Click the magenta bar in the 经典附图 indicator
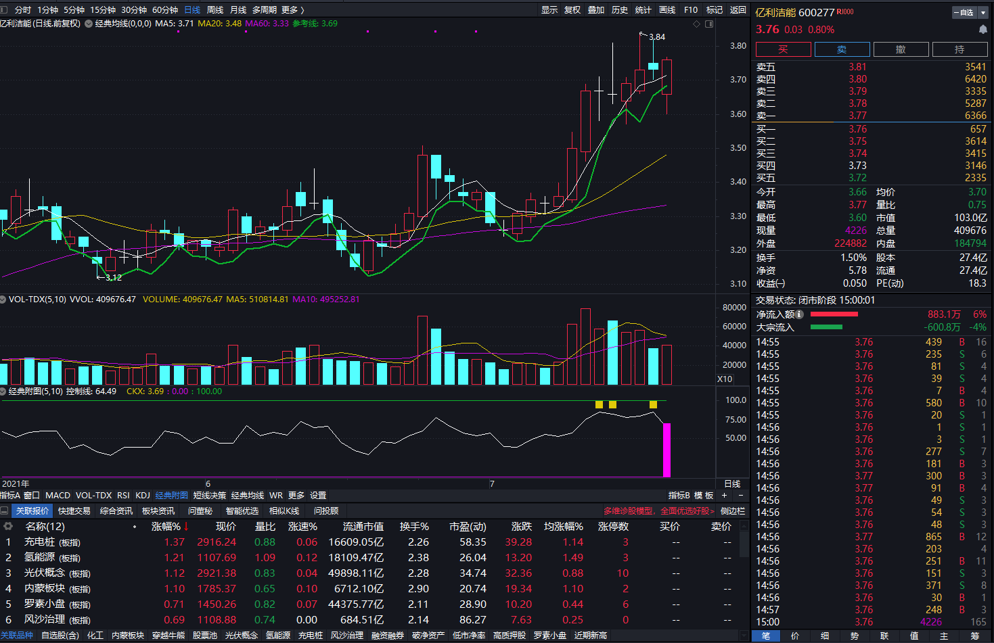This screenshot has height=643, width=994. 667,450
